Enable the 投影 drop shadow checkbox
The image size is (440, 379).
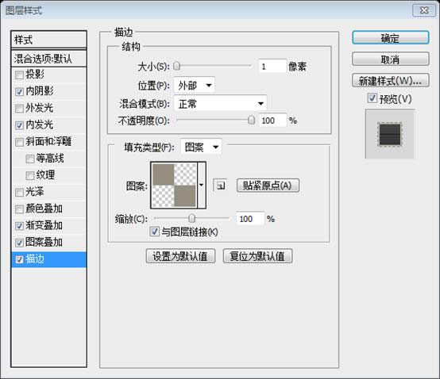point(19,75)
